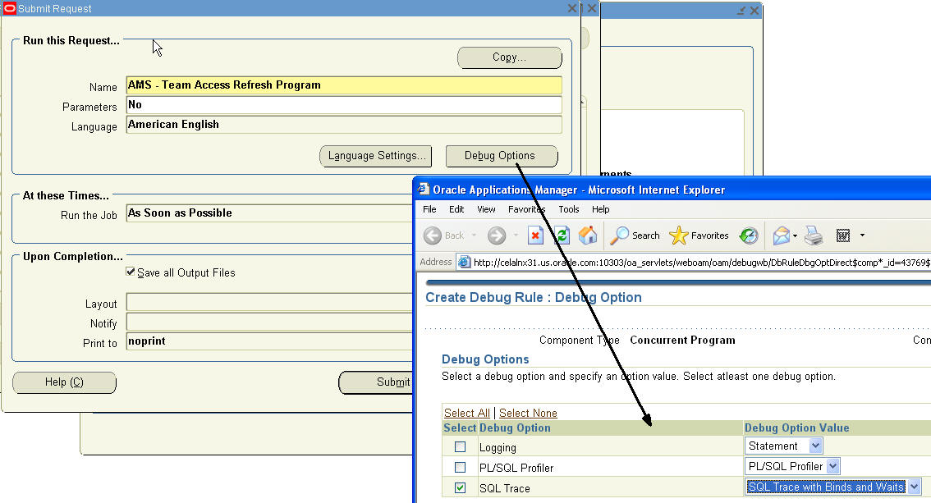Click the Internet Explorer title bar icon

(424, 190)
